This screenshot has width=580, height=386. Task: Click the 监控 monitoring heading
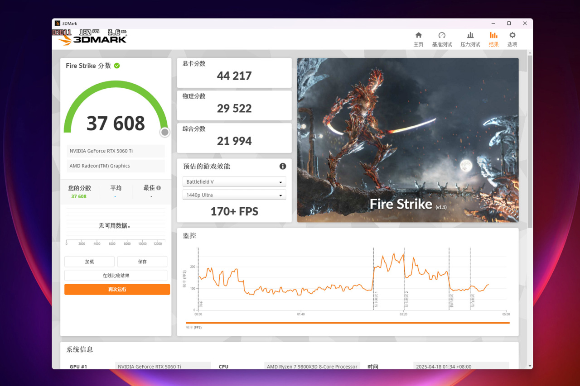click(x=189, y=236)
